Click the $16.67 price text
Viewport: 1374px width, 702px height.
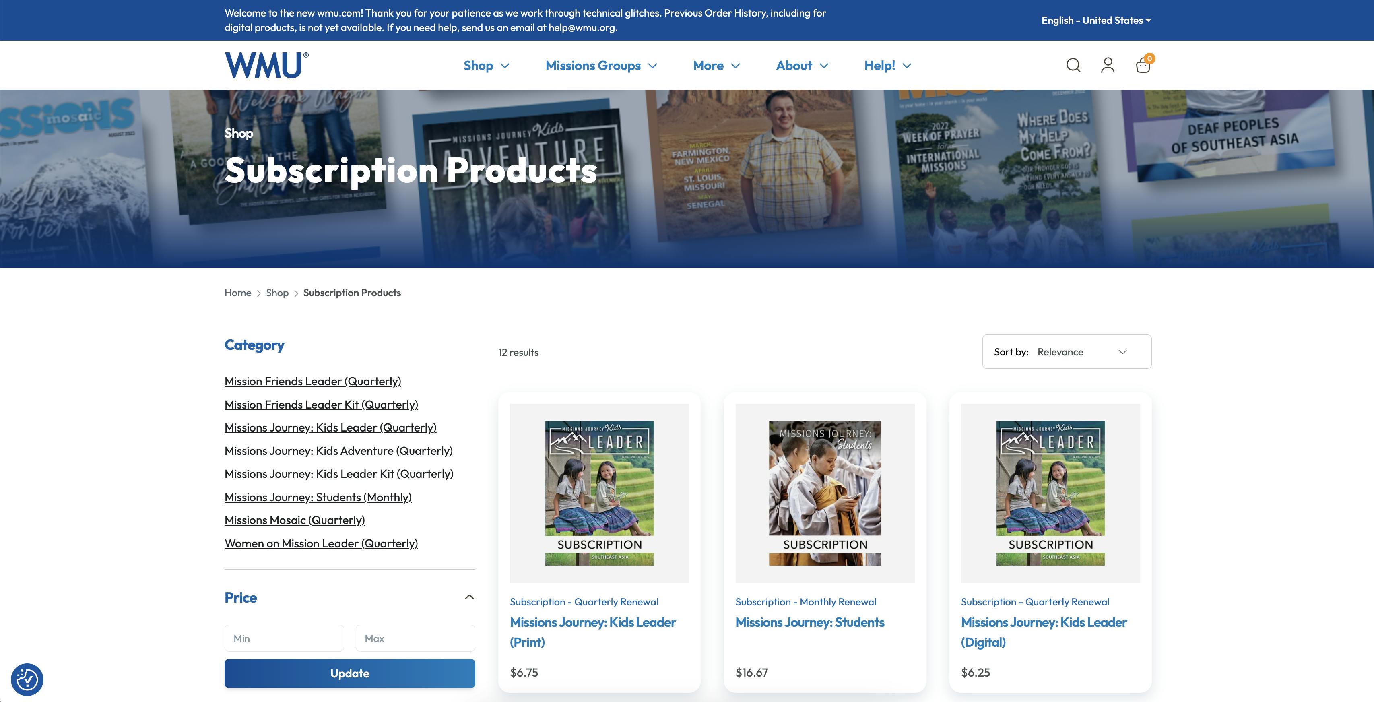point(751,673)
